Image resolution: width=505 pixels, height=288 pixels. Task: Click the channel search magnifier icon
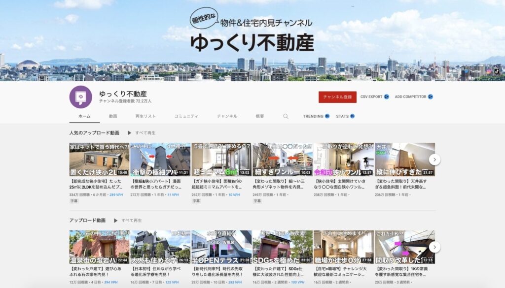pos(286,116)
